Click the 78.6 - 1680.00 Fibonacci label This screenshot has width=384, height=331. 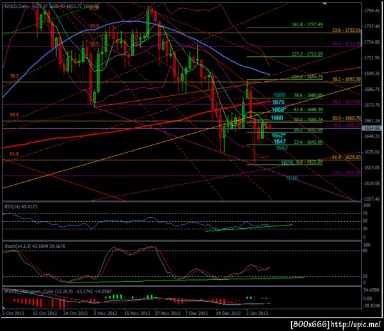pos(308,95)
